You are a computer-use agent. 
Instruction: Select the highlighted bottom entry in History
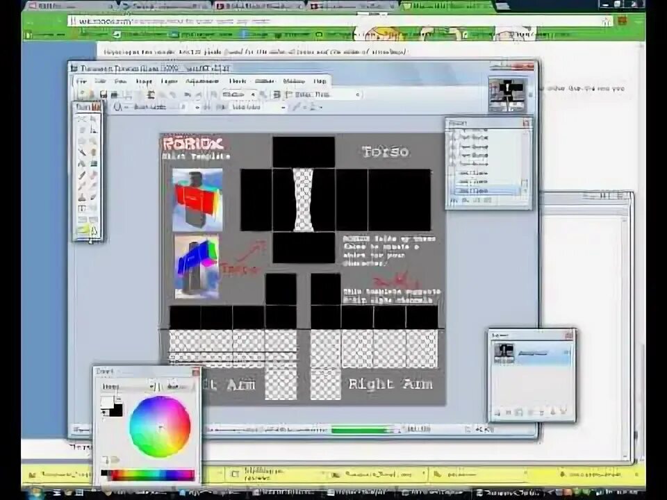point(488,190)
